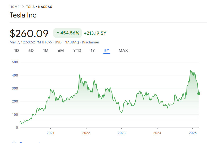Click the 200 y-axis label
207x143 pixels.
tap(15, 101)
